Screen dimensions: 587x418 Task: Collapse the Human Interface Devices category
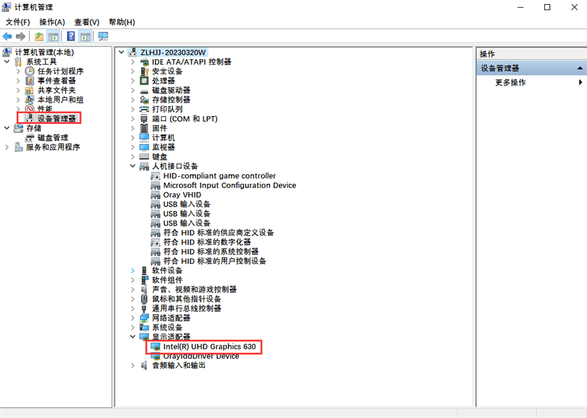(133, 166)
